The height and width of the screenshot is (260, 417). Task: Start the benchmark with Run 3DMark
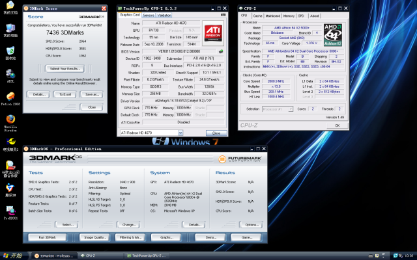48,237
